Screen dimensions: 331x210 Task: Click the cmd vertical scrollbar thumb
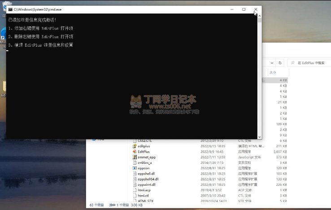click(x=260, y=20)
